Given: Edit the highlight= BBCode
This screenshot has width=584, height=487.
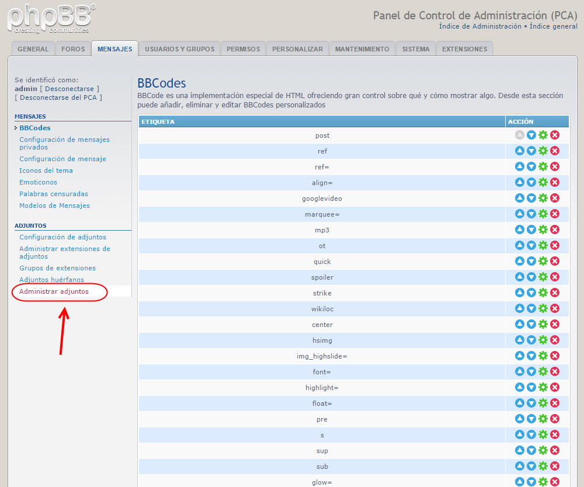Looking at the screenshot, I should [543, 387].
